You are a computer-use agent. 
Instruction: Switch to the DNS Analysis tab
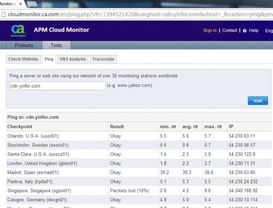[x=73, y=59]
